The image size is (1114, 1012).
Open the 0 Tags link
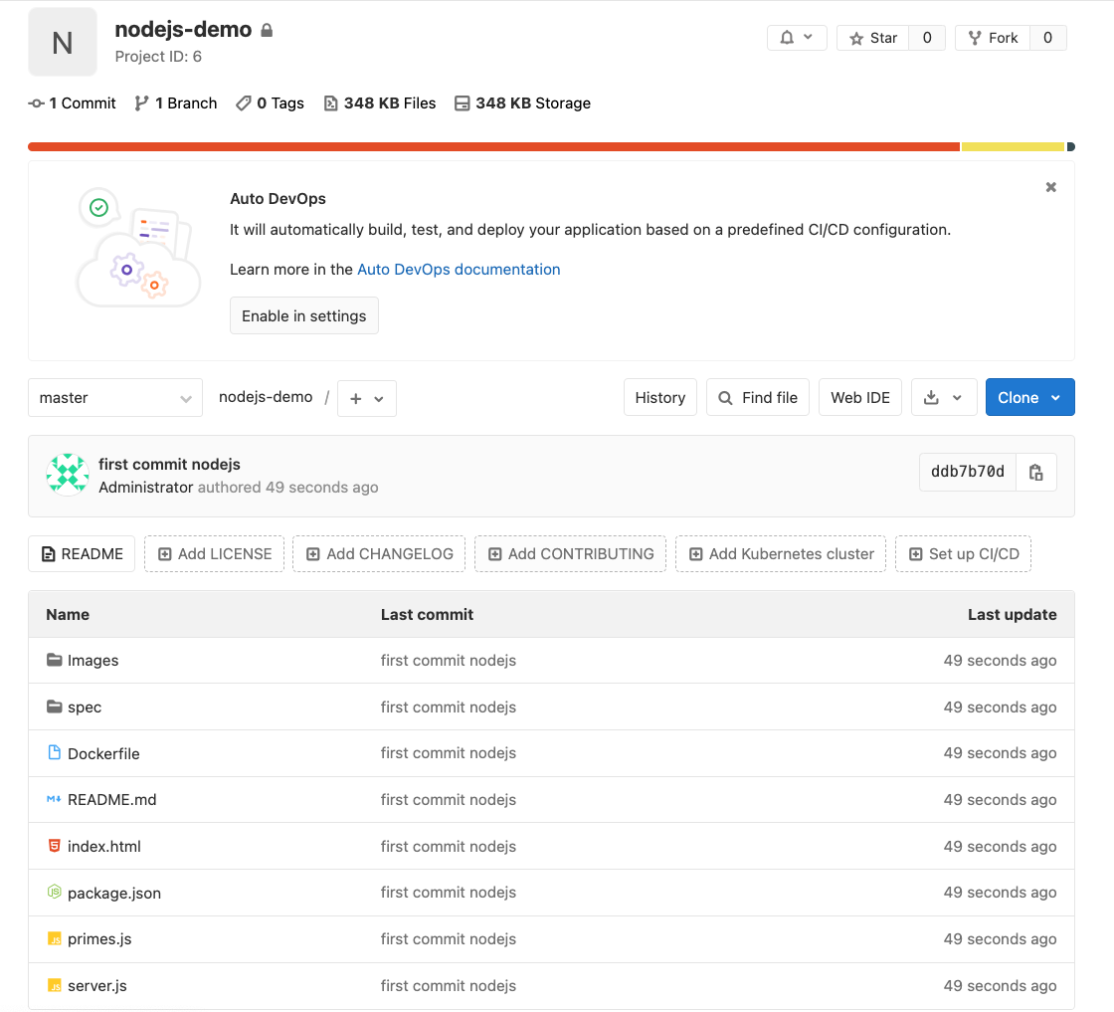point(270,103)
